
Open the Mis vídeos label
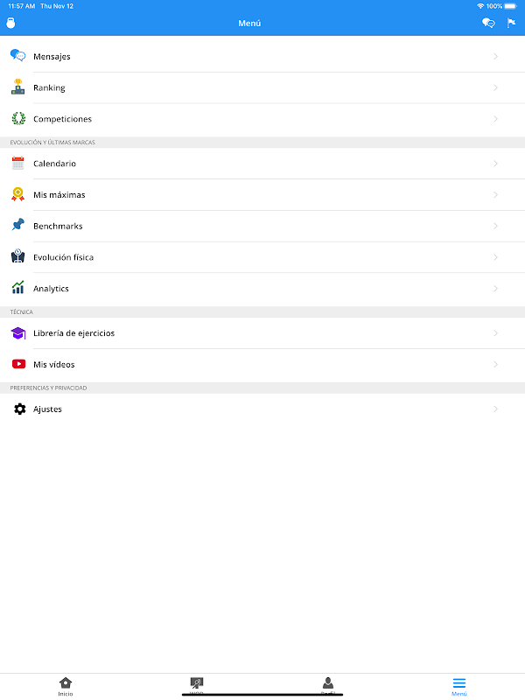tap(54, 364)
